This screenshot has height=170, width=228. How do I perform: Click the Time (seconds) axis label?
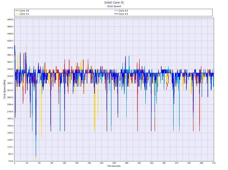114,166
